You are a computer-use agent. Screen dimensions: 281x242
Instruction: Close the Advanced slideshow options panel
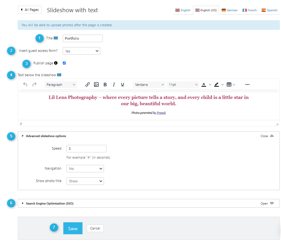pos(267,136)
